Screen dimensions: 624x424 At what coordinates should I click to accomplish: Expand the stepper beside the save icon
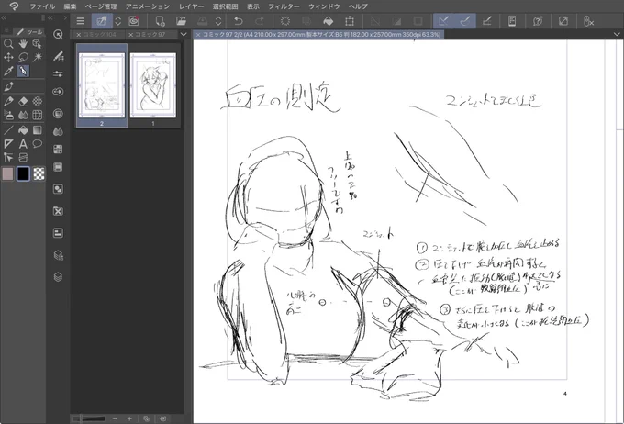pyautogui.click(x=218, y=21)
